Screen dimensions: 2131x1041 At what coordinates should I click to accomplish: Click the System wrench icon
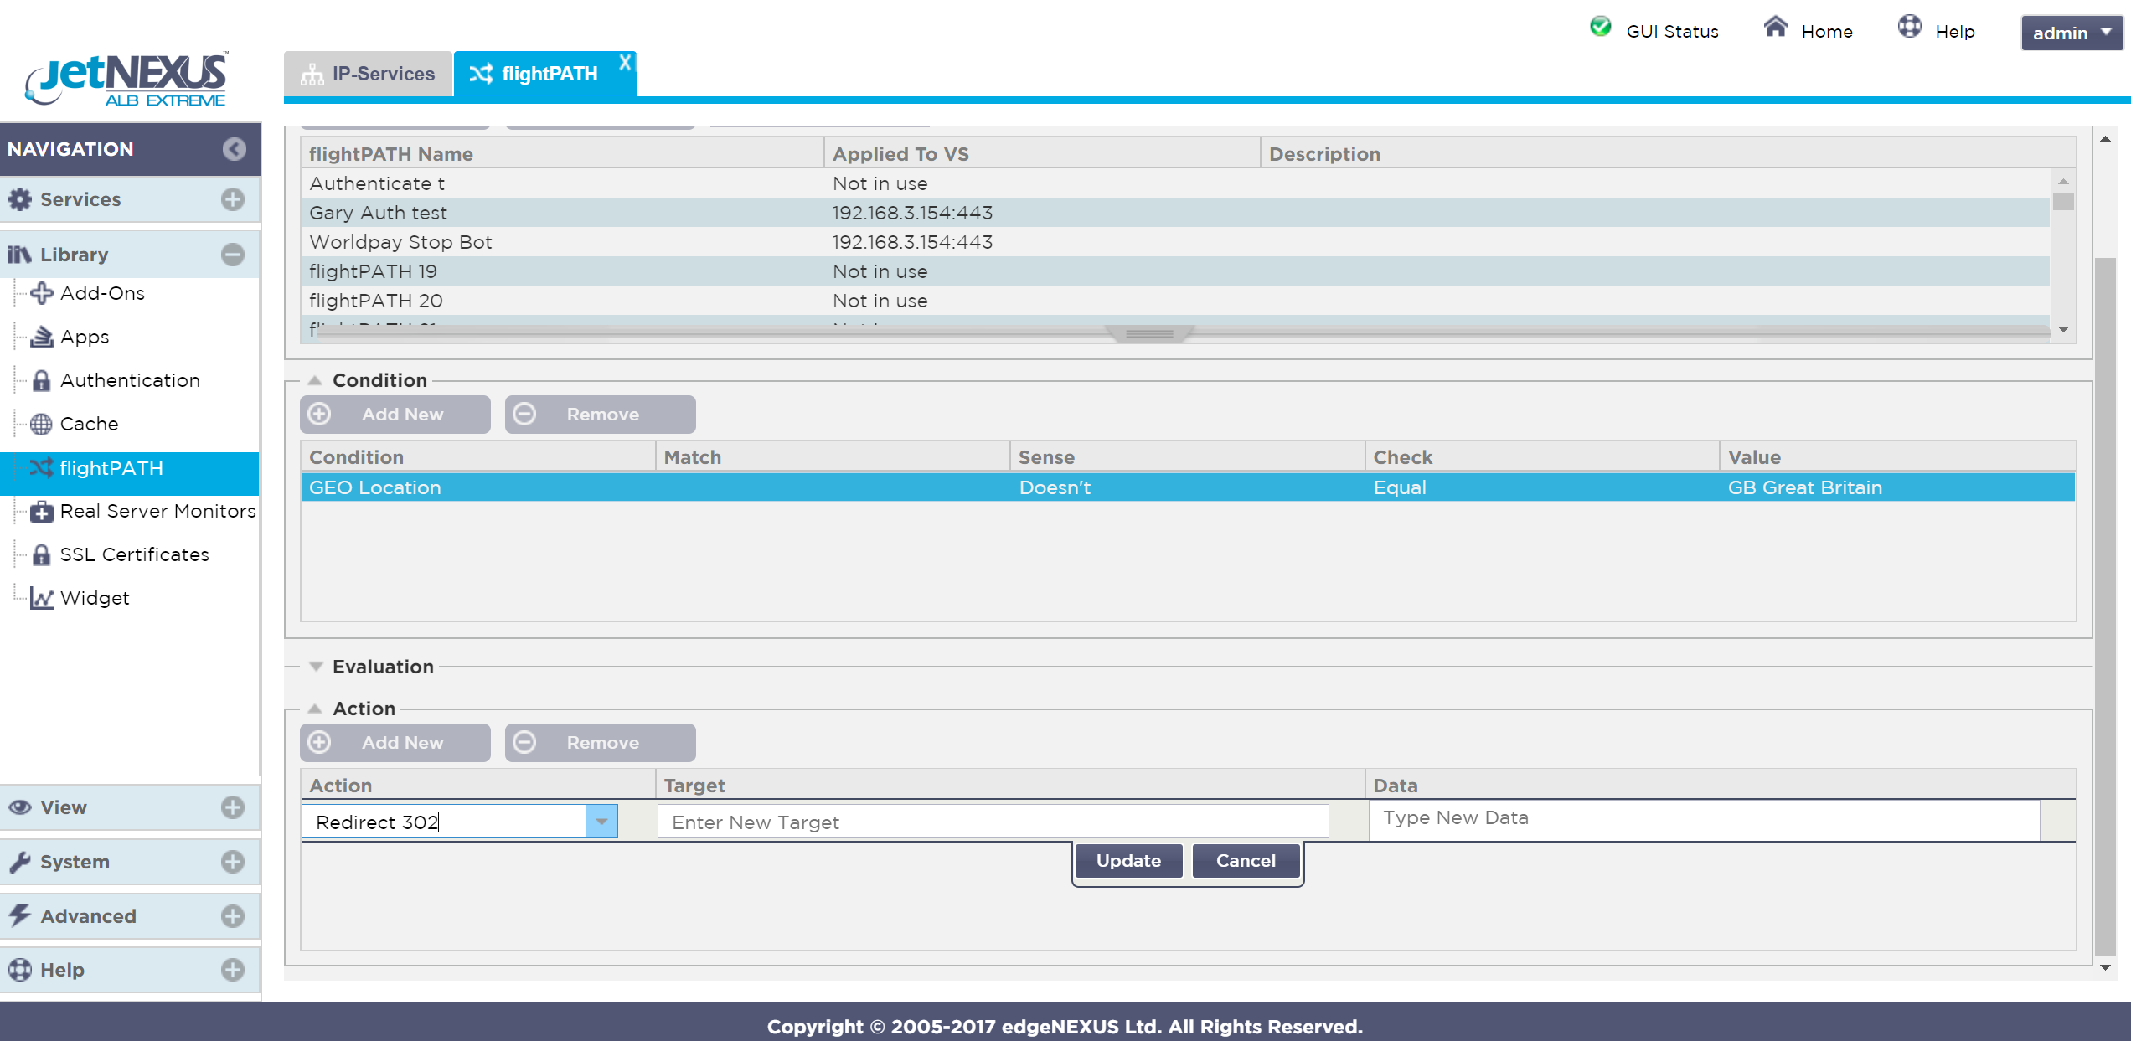click(x=20, y=862)
